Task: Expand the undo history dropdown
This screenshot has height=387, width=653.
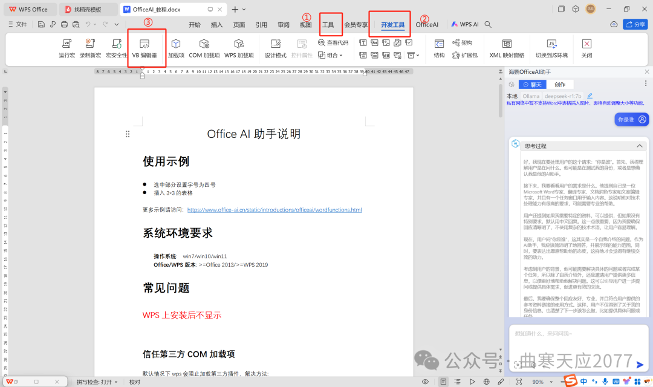Action: point(95,25)
